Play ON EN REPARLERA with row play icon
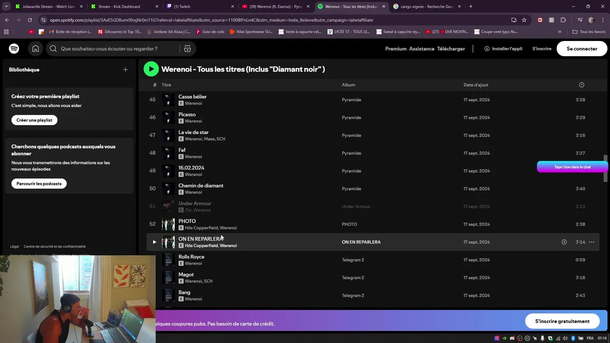Screen dimensions: 610x343 pos(154,242)
